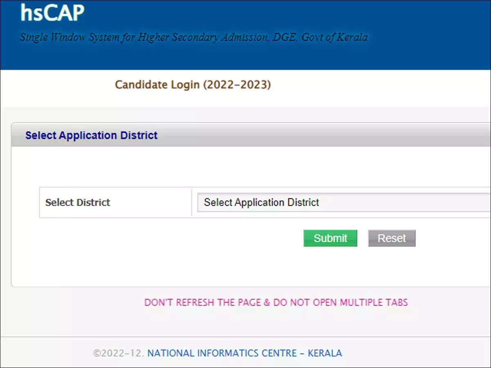The image size is (491, 368).
Task: Open National Informatics Centre - Kerala link
Action: [245, 353]
